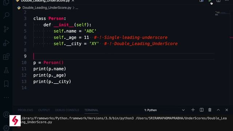Open the Bookmarks view
The image size is (233, 131).
coord(6,84)
